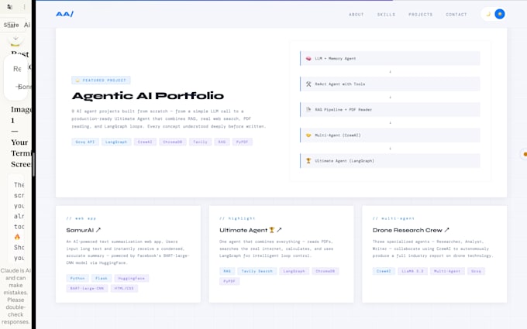Click the AA/ logo in the header
The width and height of the screenshot is (527, 329).
click(x=64, y=14)
